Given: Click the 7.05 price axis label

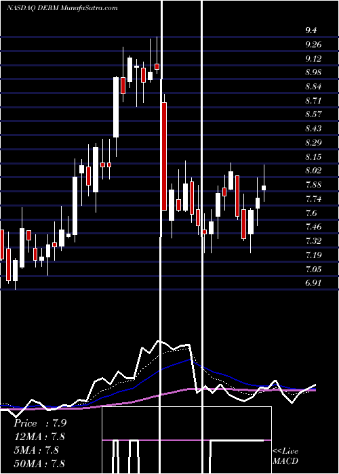Looking at the screenshot, I should click(313, 269).
